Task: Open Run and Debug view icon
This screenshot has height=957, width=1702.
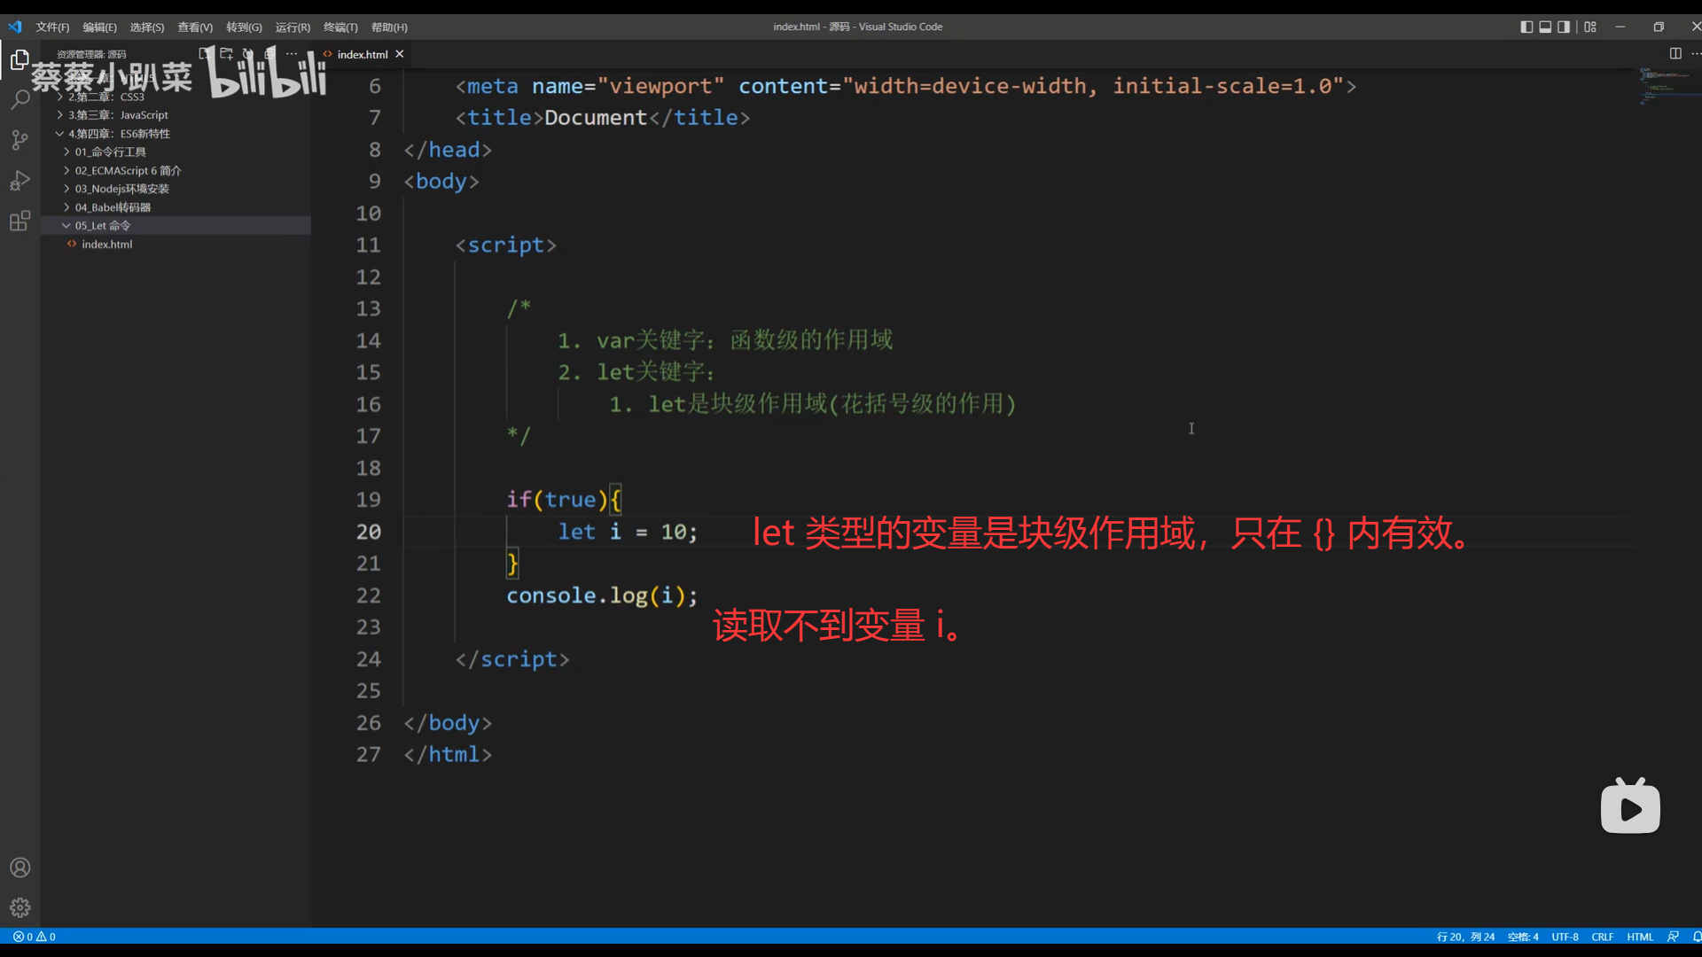Action: click(20, 181)
